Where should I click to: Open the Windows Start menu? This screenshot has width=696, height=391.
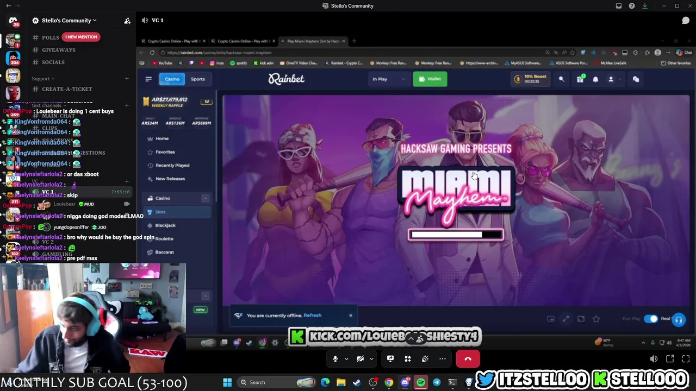(x=227, y=382)
